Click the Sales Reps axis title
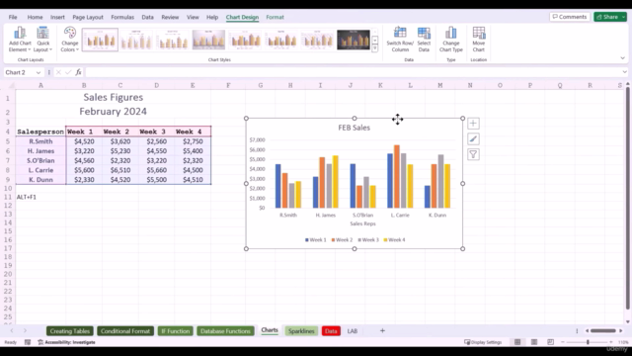 click(x=362, y=223)
